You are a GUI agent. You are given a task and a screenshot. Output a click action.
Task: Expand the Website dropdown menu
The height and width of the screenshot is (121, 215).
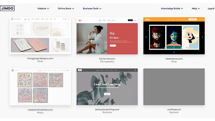point(43,8)
